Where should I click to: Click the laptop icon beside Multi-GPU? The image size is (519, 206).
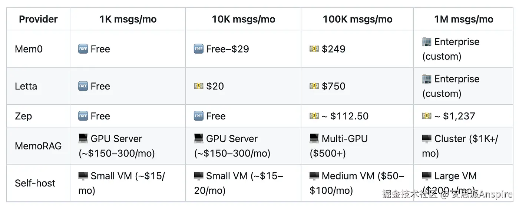point(314,139)
